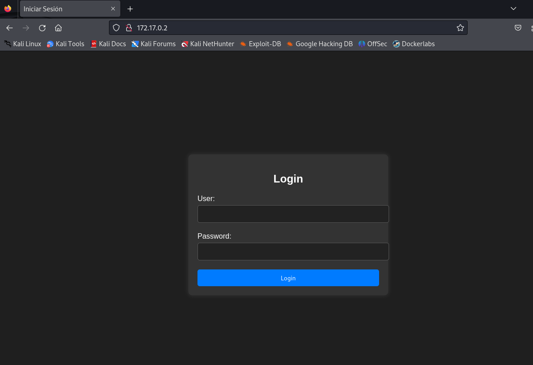Open the Firefox home page icon
Image resolution: width=533 pixels, height=365 pixels.
58,28
